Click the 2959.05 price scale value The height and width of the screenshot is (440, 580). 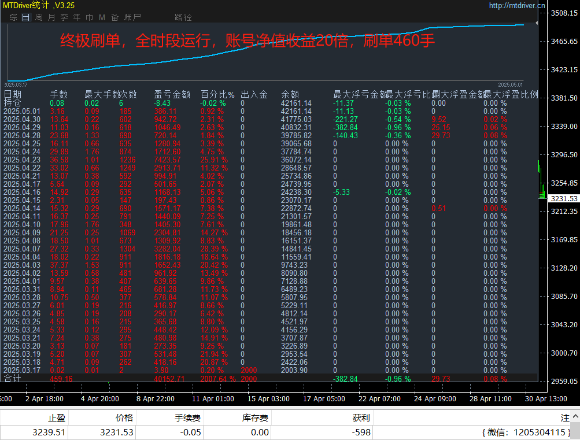[x=564, y=381]
